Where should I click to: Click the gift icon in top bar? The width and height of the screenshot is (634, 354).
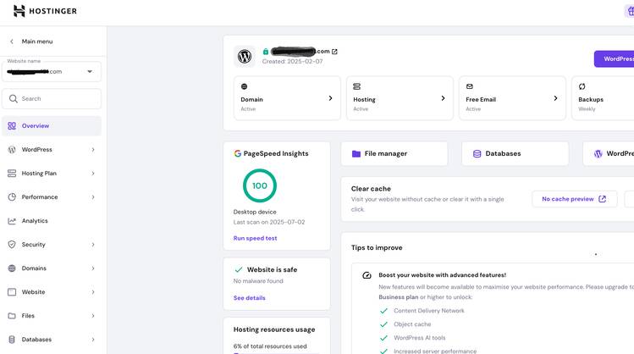click(630, 11)
